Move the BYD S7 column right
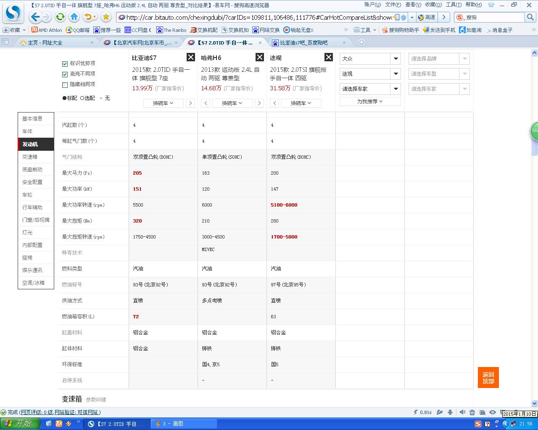This screenshot has width=538, height=430. [x=190, y=103]
